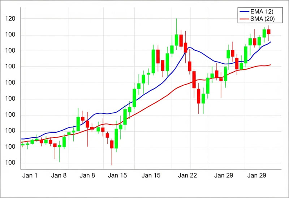Click the left start of the red SMA line
This screenshot has width=289, height=198.
pyautogui.click(x=21, y=142)
